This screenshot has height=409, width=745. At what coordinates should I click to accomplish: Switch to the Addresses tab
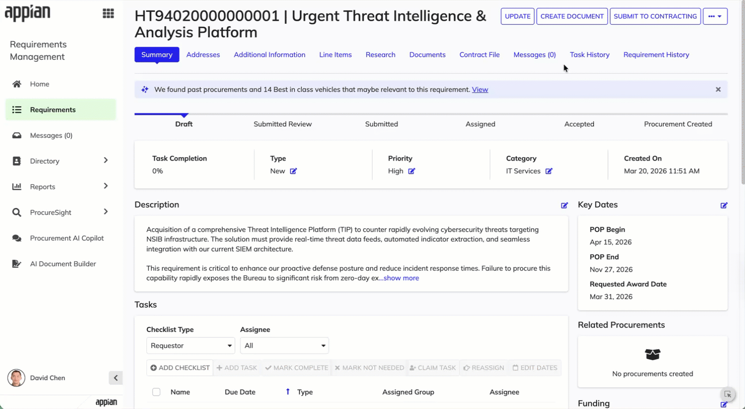(x=203, y=55)
